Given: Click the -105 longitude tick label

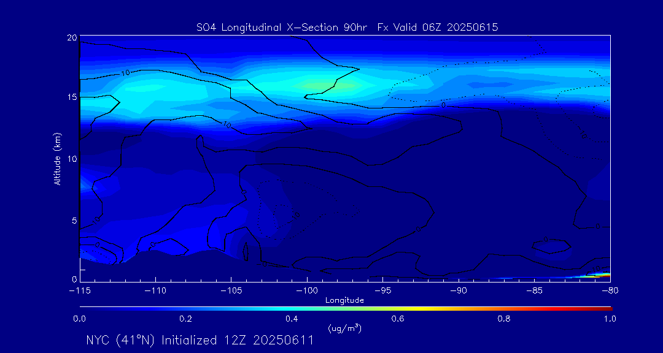Looking at the screenshot, I should click(231, 290).
